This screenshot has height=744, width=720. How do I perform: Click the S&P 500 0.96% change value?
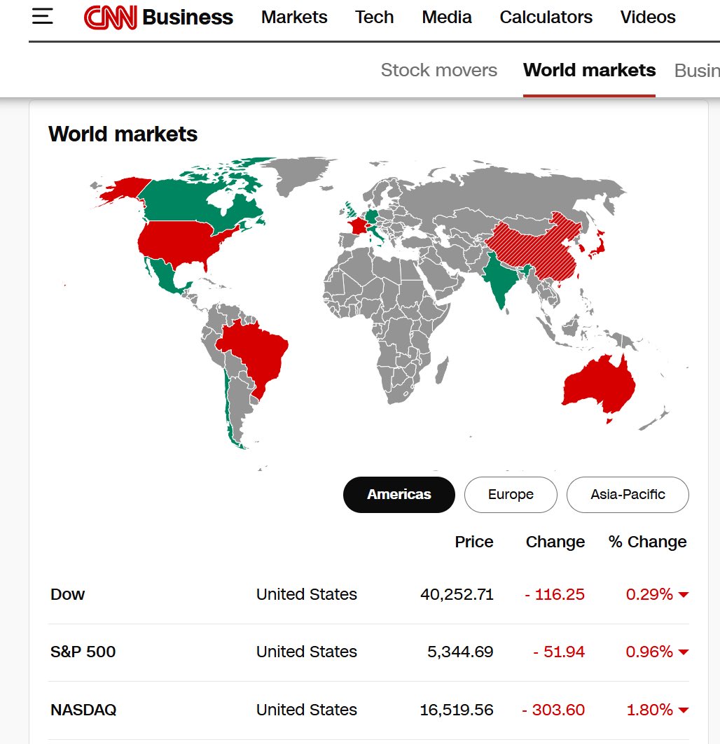click(649, 652)
